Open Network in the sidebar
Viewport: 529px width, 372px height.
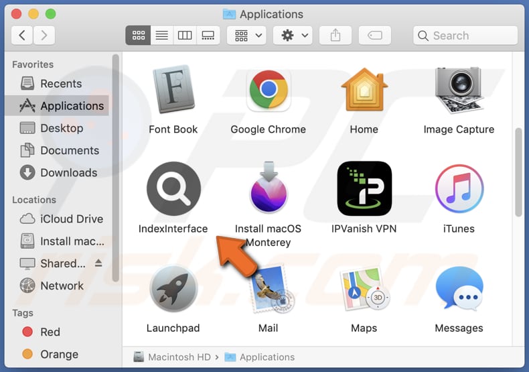coord(57,286)
